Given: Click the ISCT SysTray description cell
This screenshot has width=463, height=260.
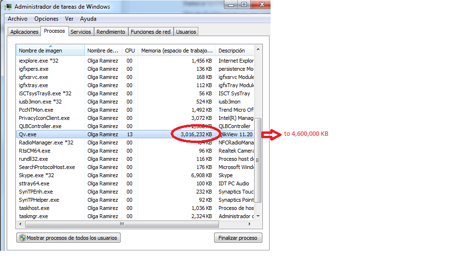Looking at the screenshot, I should pyautogui.click(x=234, y=93).
